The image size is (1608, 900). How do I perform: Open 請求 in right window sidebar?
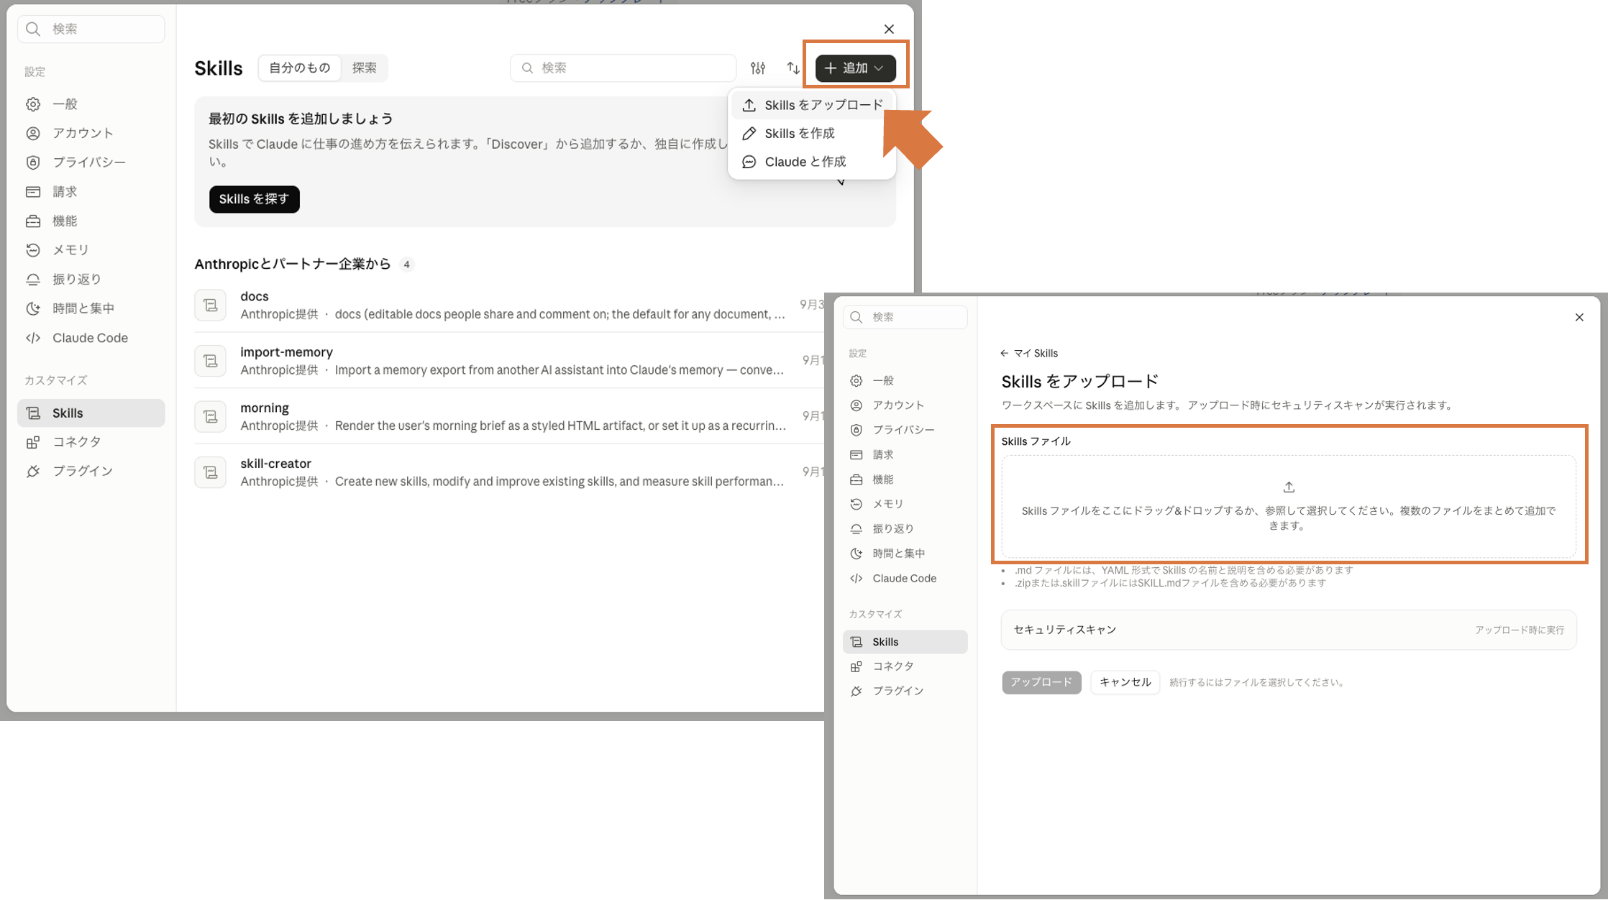905,455
